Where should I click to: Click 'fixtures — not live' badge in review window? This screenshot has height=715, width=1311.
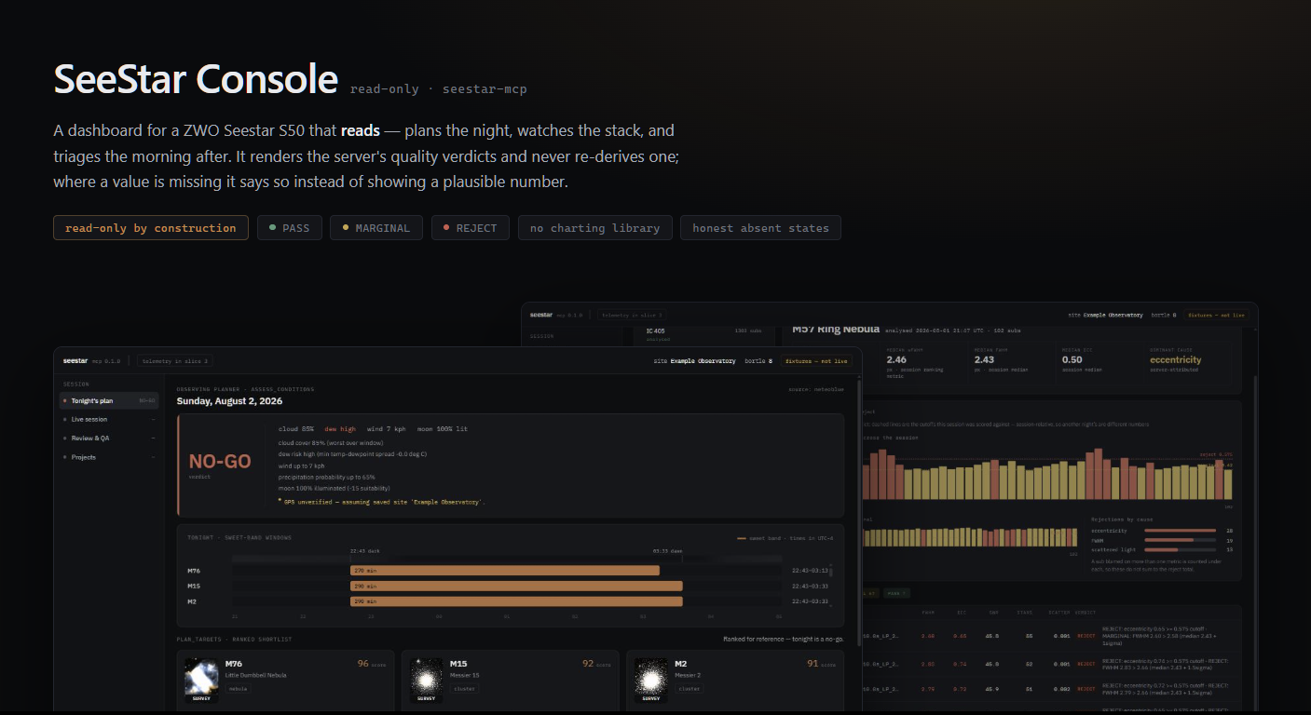coord(1215,315)
